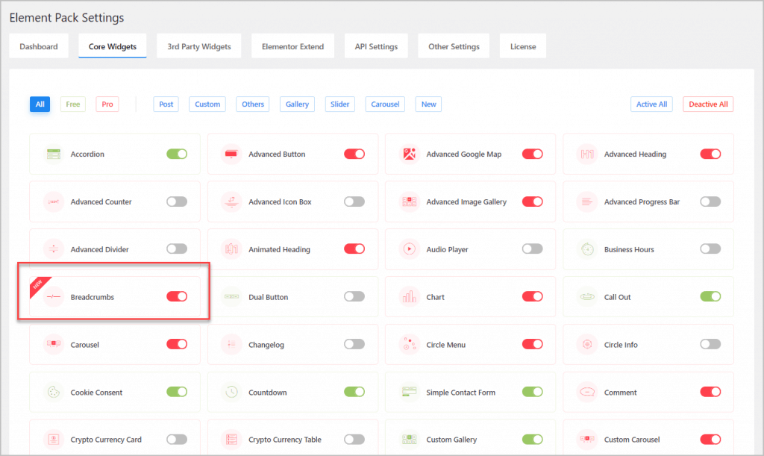Click the Audio Player widget icon
Screen dimensions: 764x456
409,249
